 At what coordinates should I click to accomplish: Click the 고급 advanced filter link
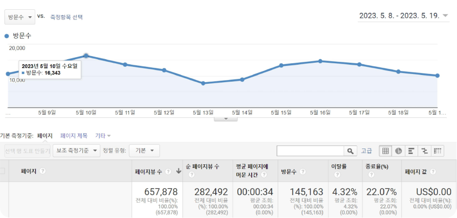(x=367, y=151)
